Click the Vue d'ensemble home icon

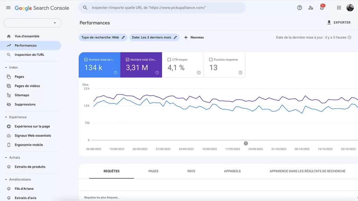click(9, 36)
